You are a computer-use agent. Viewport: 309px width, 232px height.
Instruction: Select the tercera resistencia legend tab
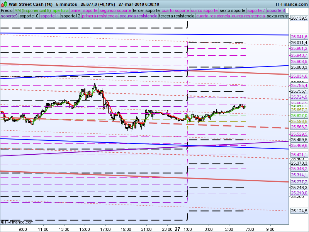pos(177,16)
